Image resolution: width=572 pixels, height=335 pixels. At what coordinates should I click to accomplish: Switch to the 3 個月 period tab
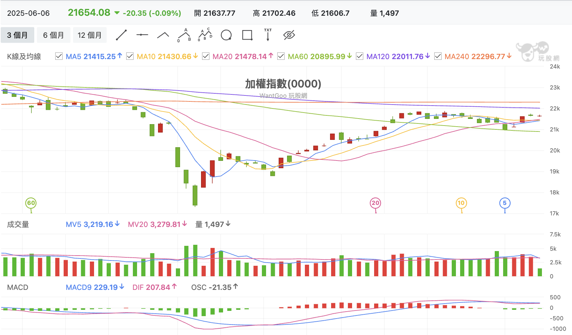[x=17, y=35]
